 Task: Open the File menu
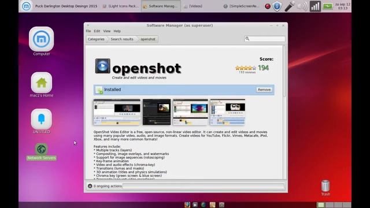pyautogui.click(x=88, y=31)
